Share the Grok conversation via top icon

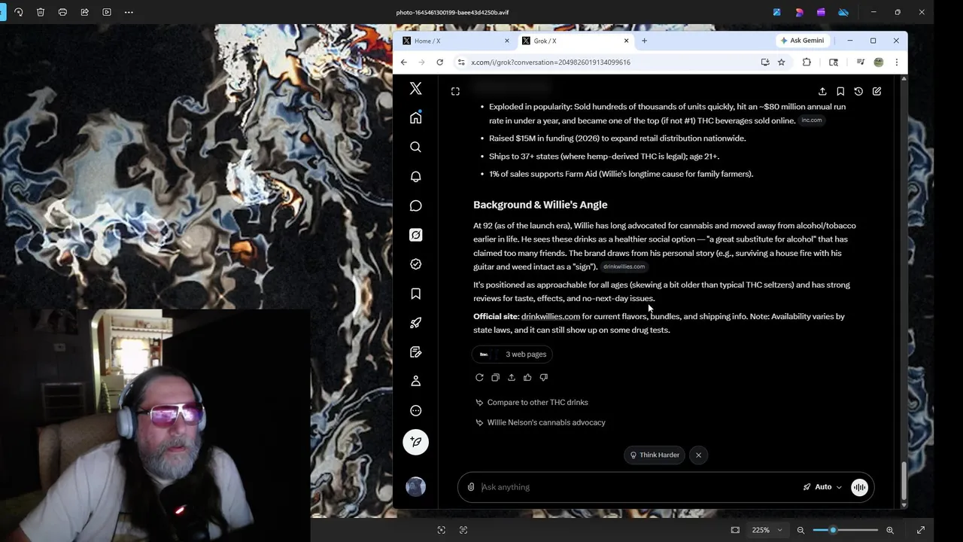[822, 91]
